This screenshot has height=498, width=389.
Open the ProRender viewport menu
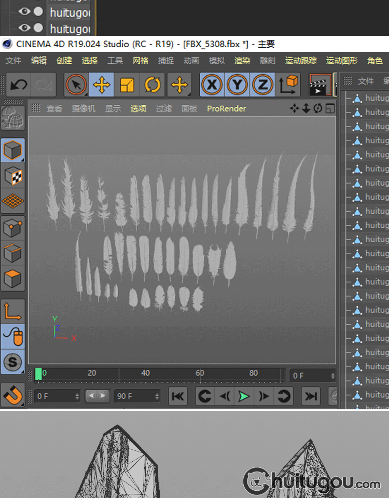[226, 108]
